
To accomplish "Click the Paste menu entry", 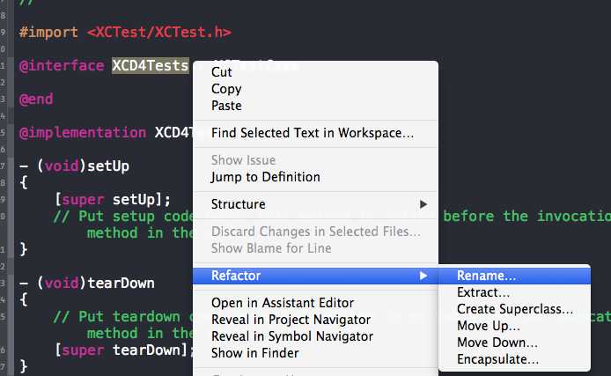I will [x=226, y=106].
